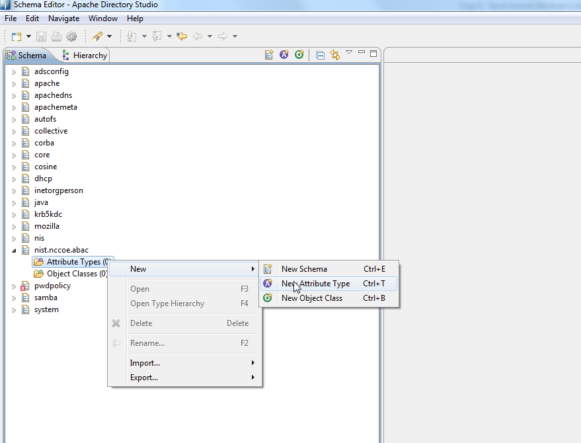This screenshot has height=443, width=581.
Task: Click the gear preferences toolbar icon
Action: coord(71,36)
